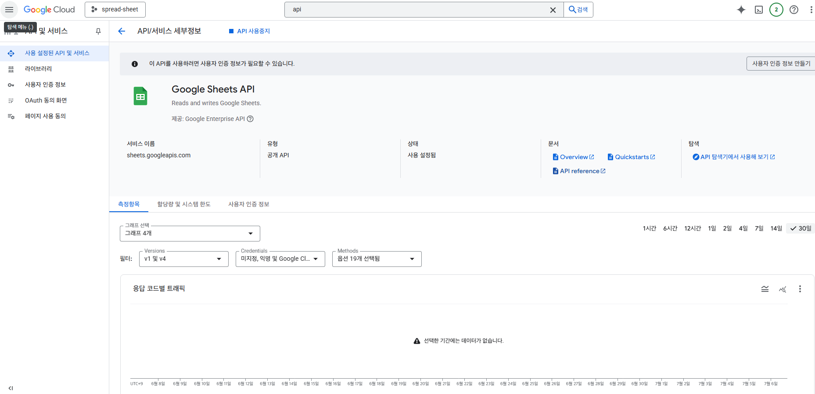Select the 4일 time range

coord(743,228)
